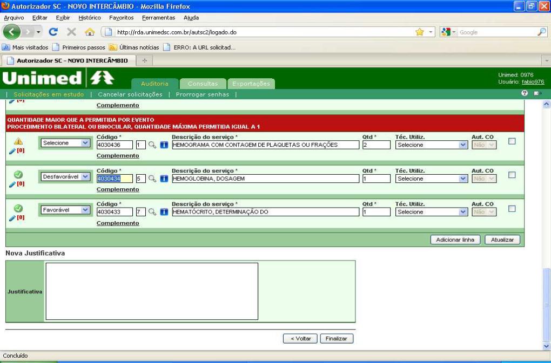Tick checkbox on HEMOGRAMA COM CONTAGEM row
Screen dimensions: 551x363
[x=512, y=141]
